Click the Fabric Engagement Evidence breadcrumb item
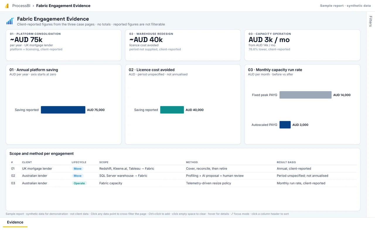This screenshot has height=234, width=375. coord(63,6)
